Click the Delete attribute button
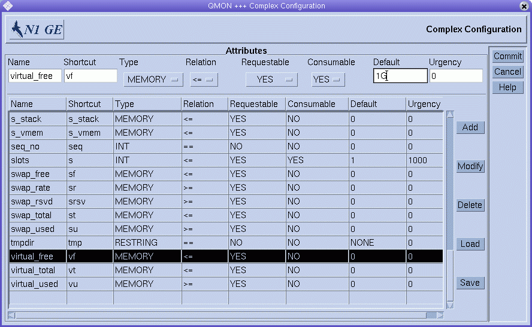532x327 pixels. click(x=470, y=205)
